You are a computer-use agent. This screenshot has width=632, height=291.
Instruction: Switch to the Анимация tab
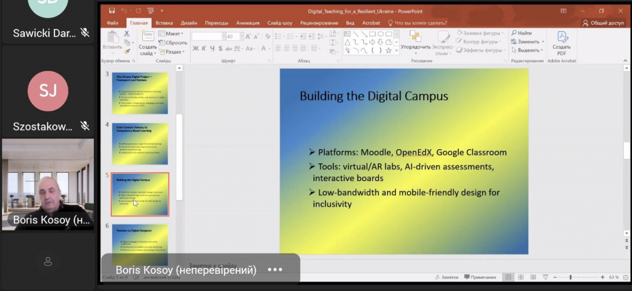click(x=248, y=23)
